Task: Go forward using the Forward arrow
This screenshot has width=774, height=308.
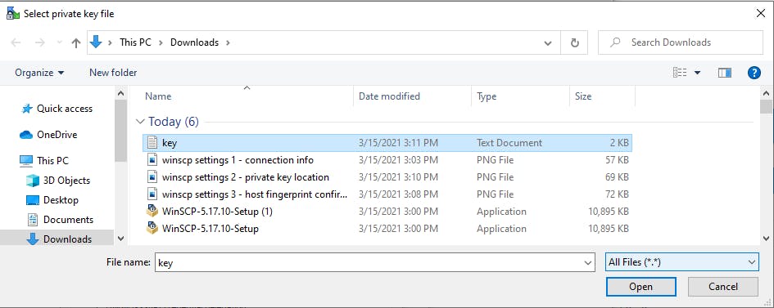Action: pos(40,42)
